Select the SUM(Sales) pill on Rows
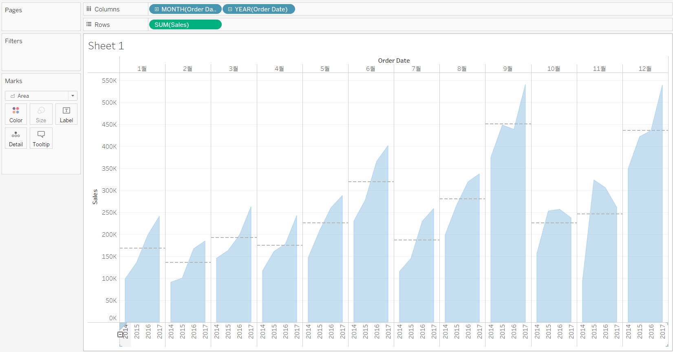 coord(185,24)
